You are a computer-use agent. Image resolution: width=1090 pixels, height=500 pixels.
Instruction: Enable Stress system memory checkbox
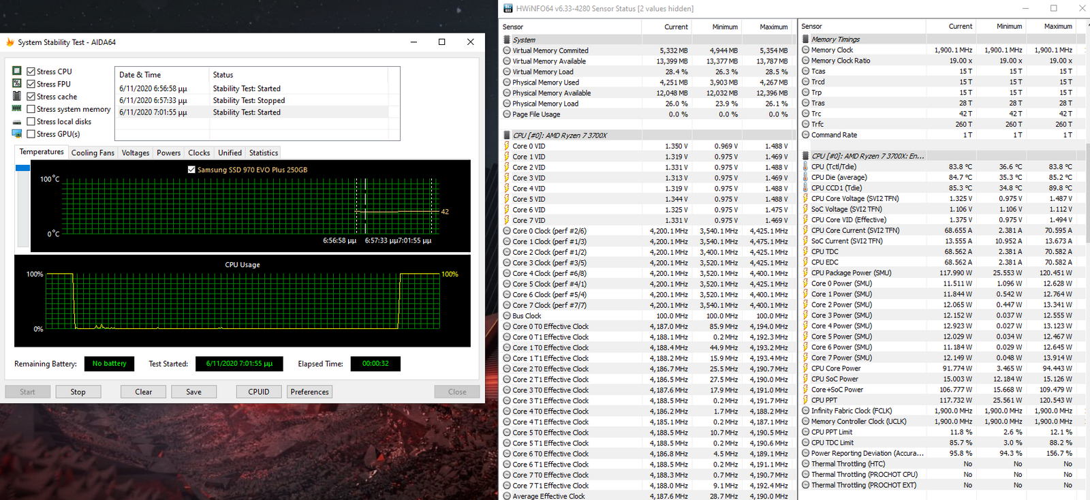pyautogui.click(x=31, y=109)
